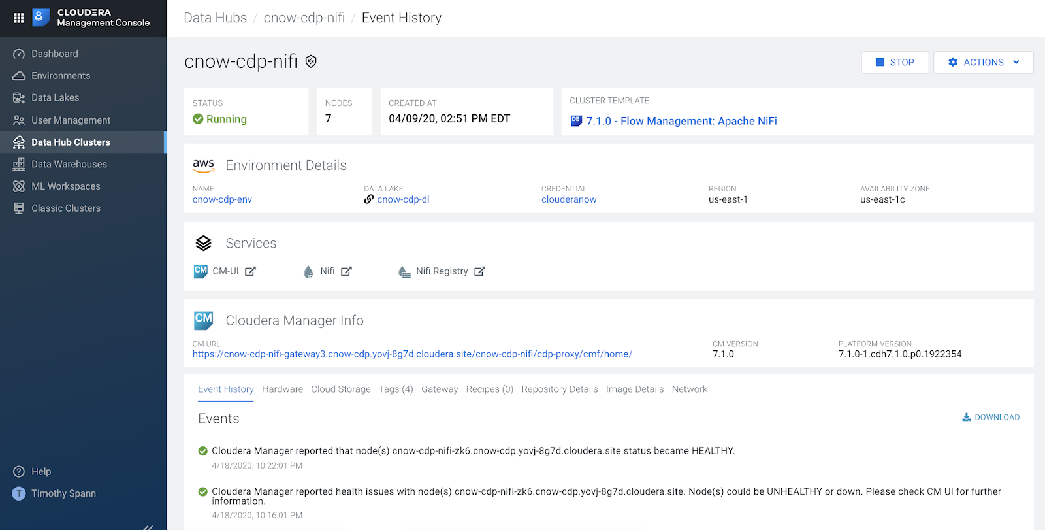1045x530 pixels.
Task: Click the Services layers icon
Action: click(x=204, y=243)
